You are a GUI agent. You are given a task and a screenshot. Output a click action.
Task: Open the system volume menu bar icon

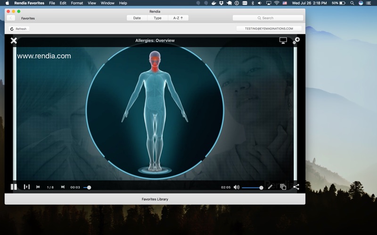click(x=260, y=3)
